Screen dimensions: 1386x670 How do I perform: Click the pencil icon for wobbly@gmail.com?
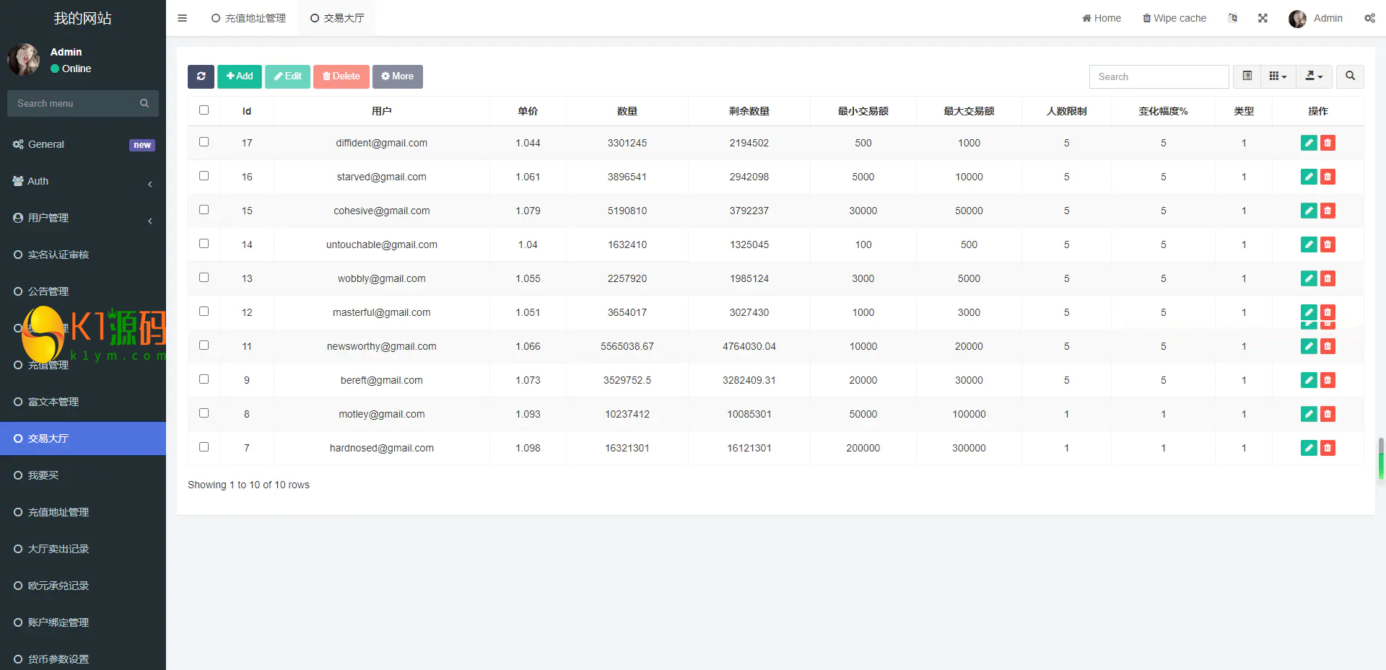(1309, 278)
